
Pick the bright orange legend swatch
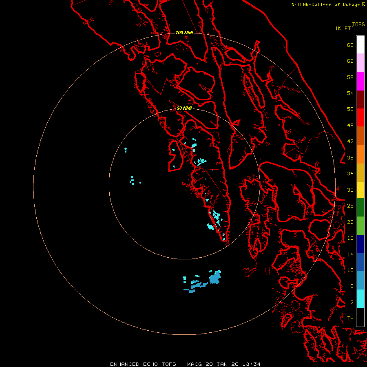tap(360, 154)
